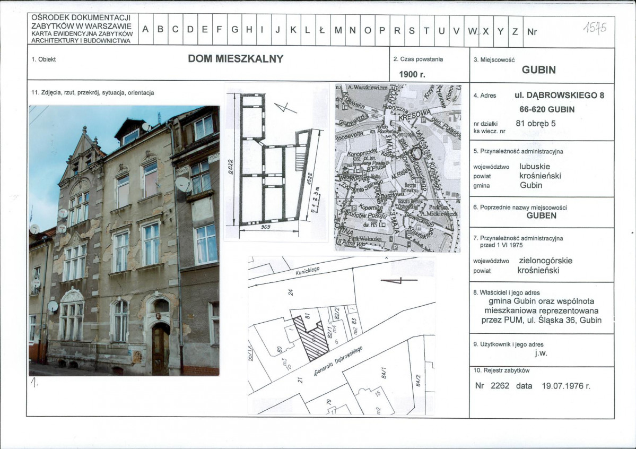This screenshot has width=636, height=449.
Task: Click the previous name 'GUBEN'
Action: (541, 216)
